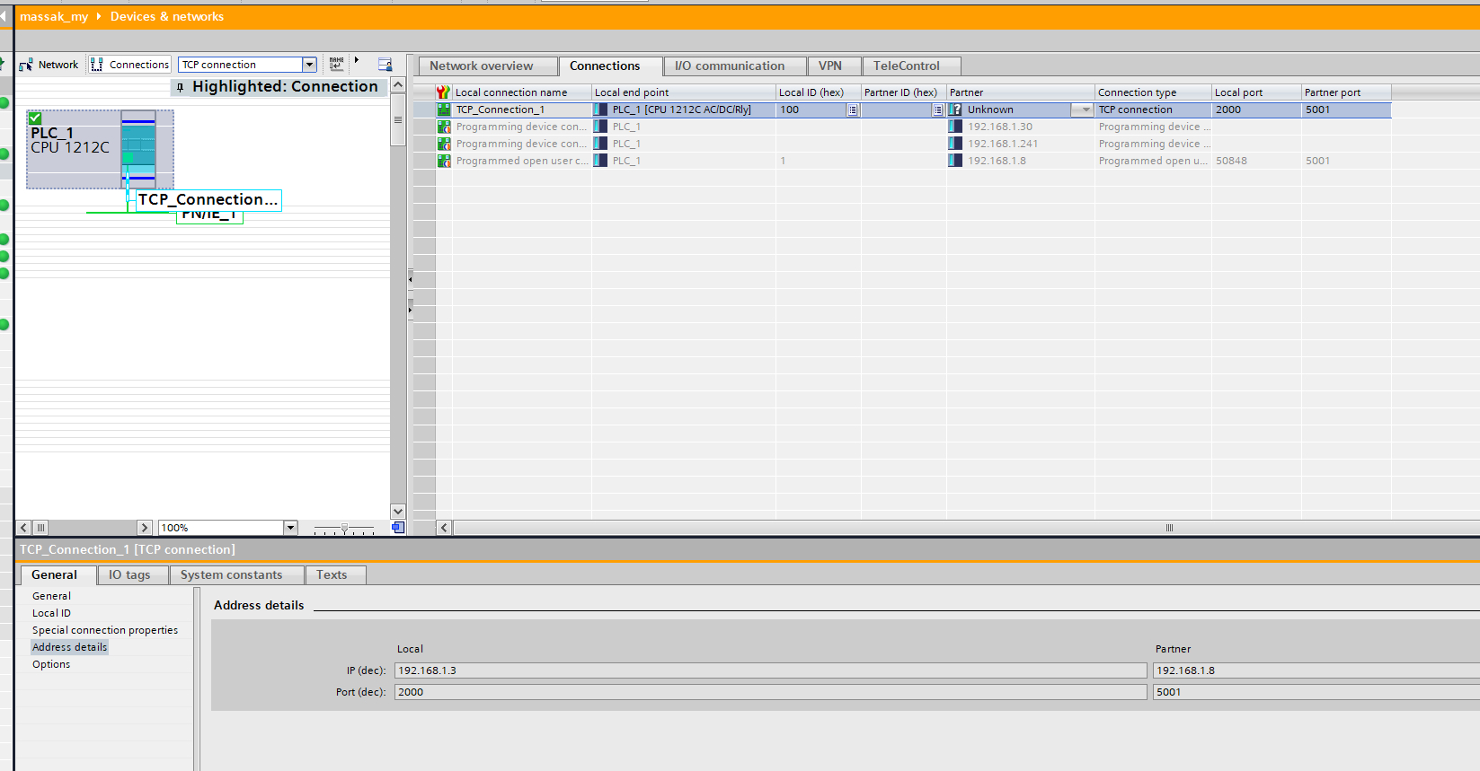Screen dimensions: 1480x771
Task: Expand the hidden toolbar items arrow
Action: 357,61
